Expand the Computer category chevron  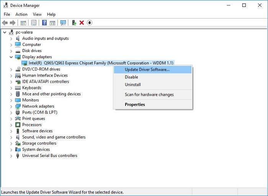click(11, 45)
